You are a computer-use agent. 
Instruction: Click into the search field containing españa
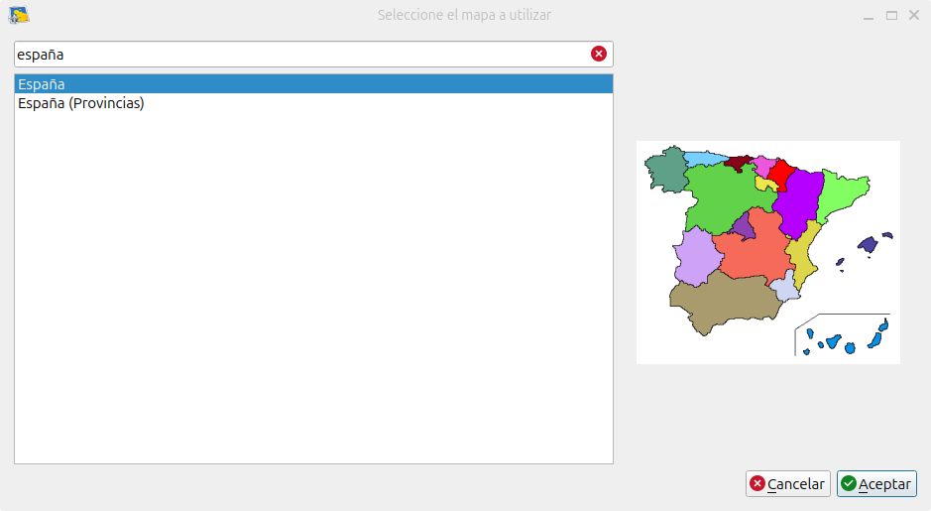coord(297,55)
